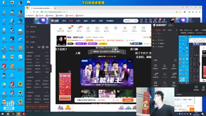This screenshot has height=116, width=206.
Task: Open the gift box icon in streamer toolbar
Action: pyautogui.click(x=116, y=28)
